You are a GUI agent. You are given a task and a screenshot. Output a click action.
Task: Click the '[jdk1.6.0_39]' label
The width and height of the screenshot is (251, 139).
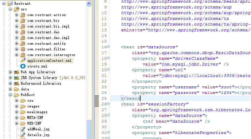72,78
